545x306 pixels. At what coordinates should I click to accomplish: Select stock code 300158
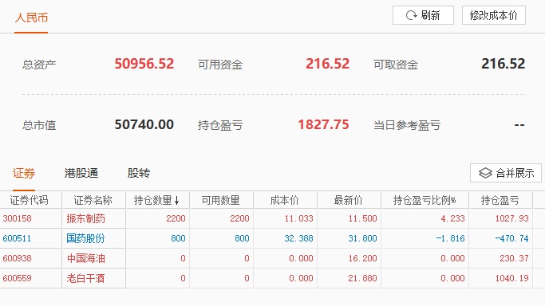tap(17, 218)
